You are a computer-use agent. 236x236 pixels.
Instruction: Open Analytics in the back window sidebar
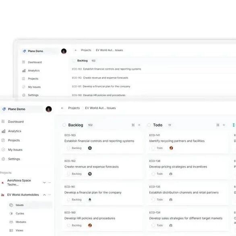coord(34,70)
